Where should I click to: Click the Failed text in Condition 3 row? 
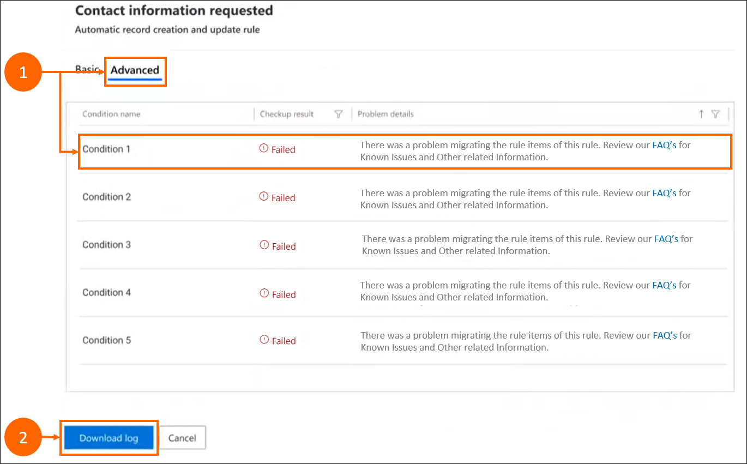coord(284,246)
